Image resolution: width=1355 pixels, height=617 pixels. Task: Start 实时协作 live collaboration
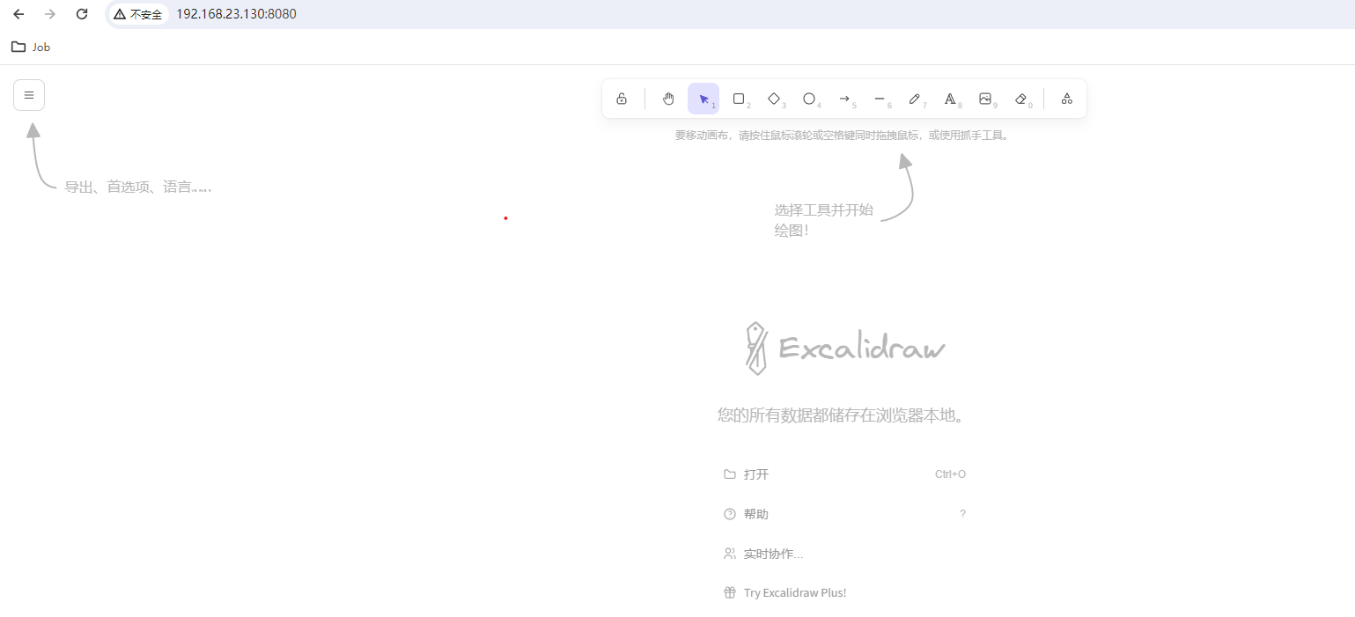772,553
